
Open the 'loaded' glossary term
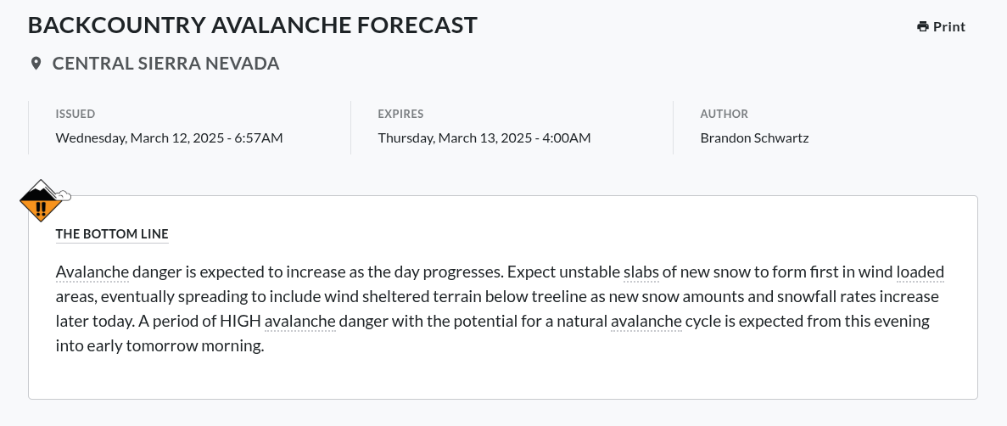920,272
